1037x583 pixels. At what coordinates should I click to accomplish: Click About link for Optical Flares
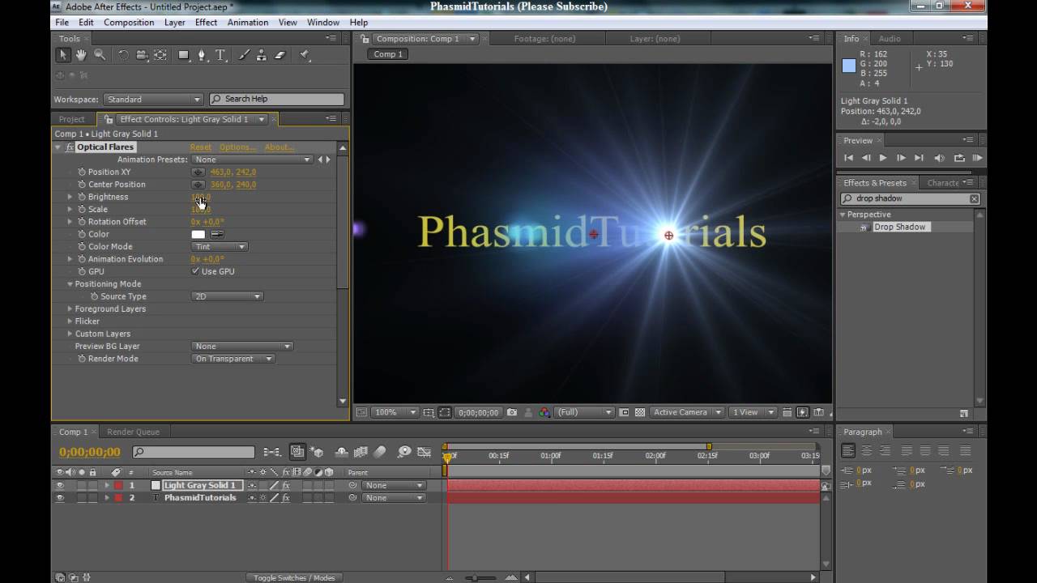[x=279, y=147]
